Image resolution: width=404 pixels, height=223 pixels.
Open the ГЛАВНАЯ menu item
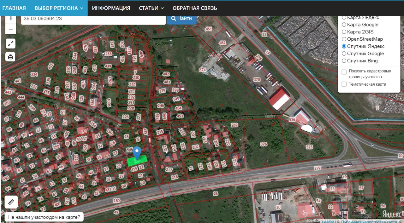click(14, 8)
